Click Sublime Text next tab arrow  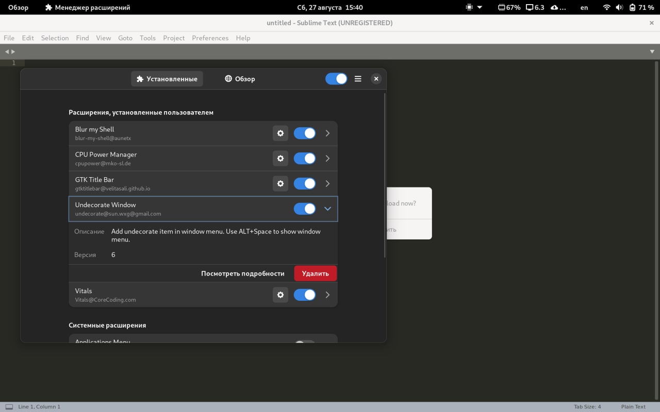13,51
